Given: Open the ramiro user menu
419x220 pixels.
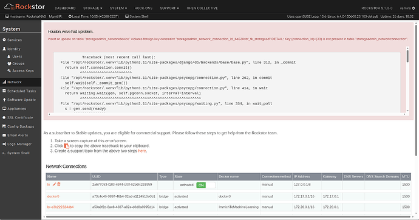Looking at the screenshot, I should click(x=407, y=9).
